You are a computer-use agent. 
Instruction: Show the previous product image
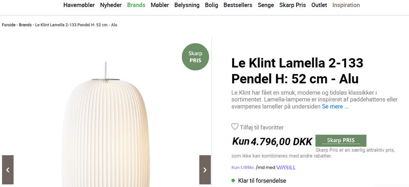(8, 170)
